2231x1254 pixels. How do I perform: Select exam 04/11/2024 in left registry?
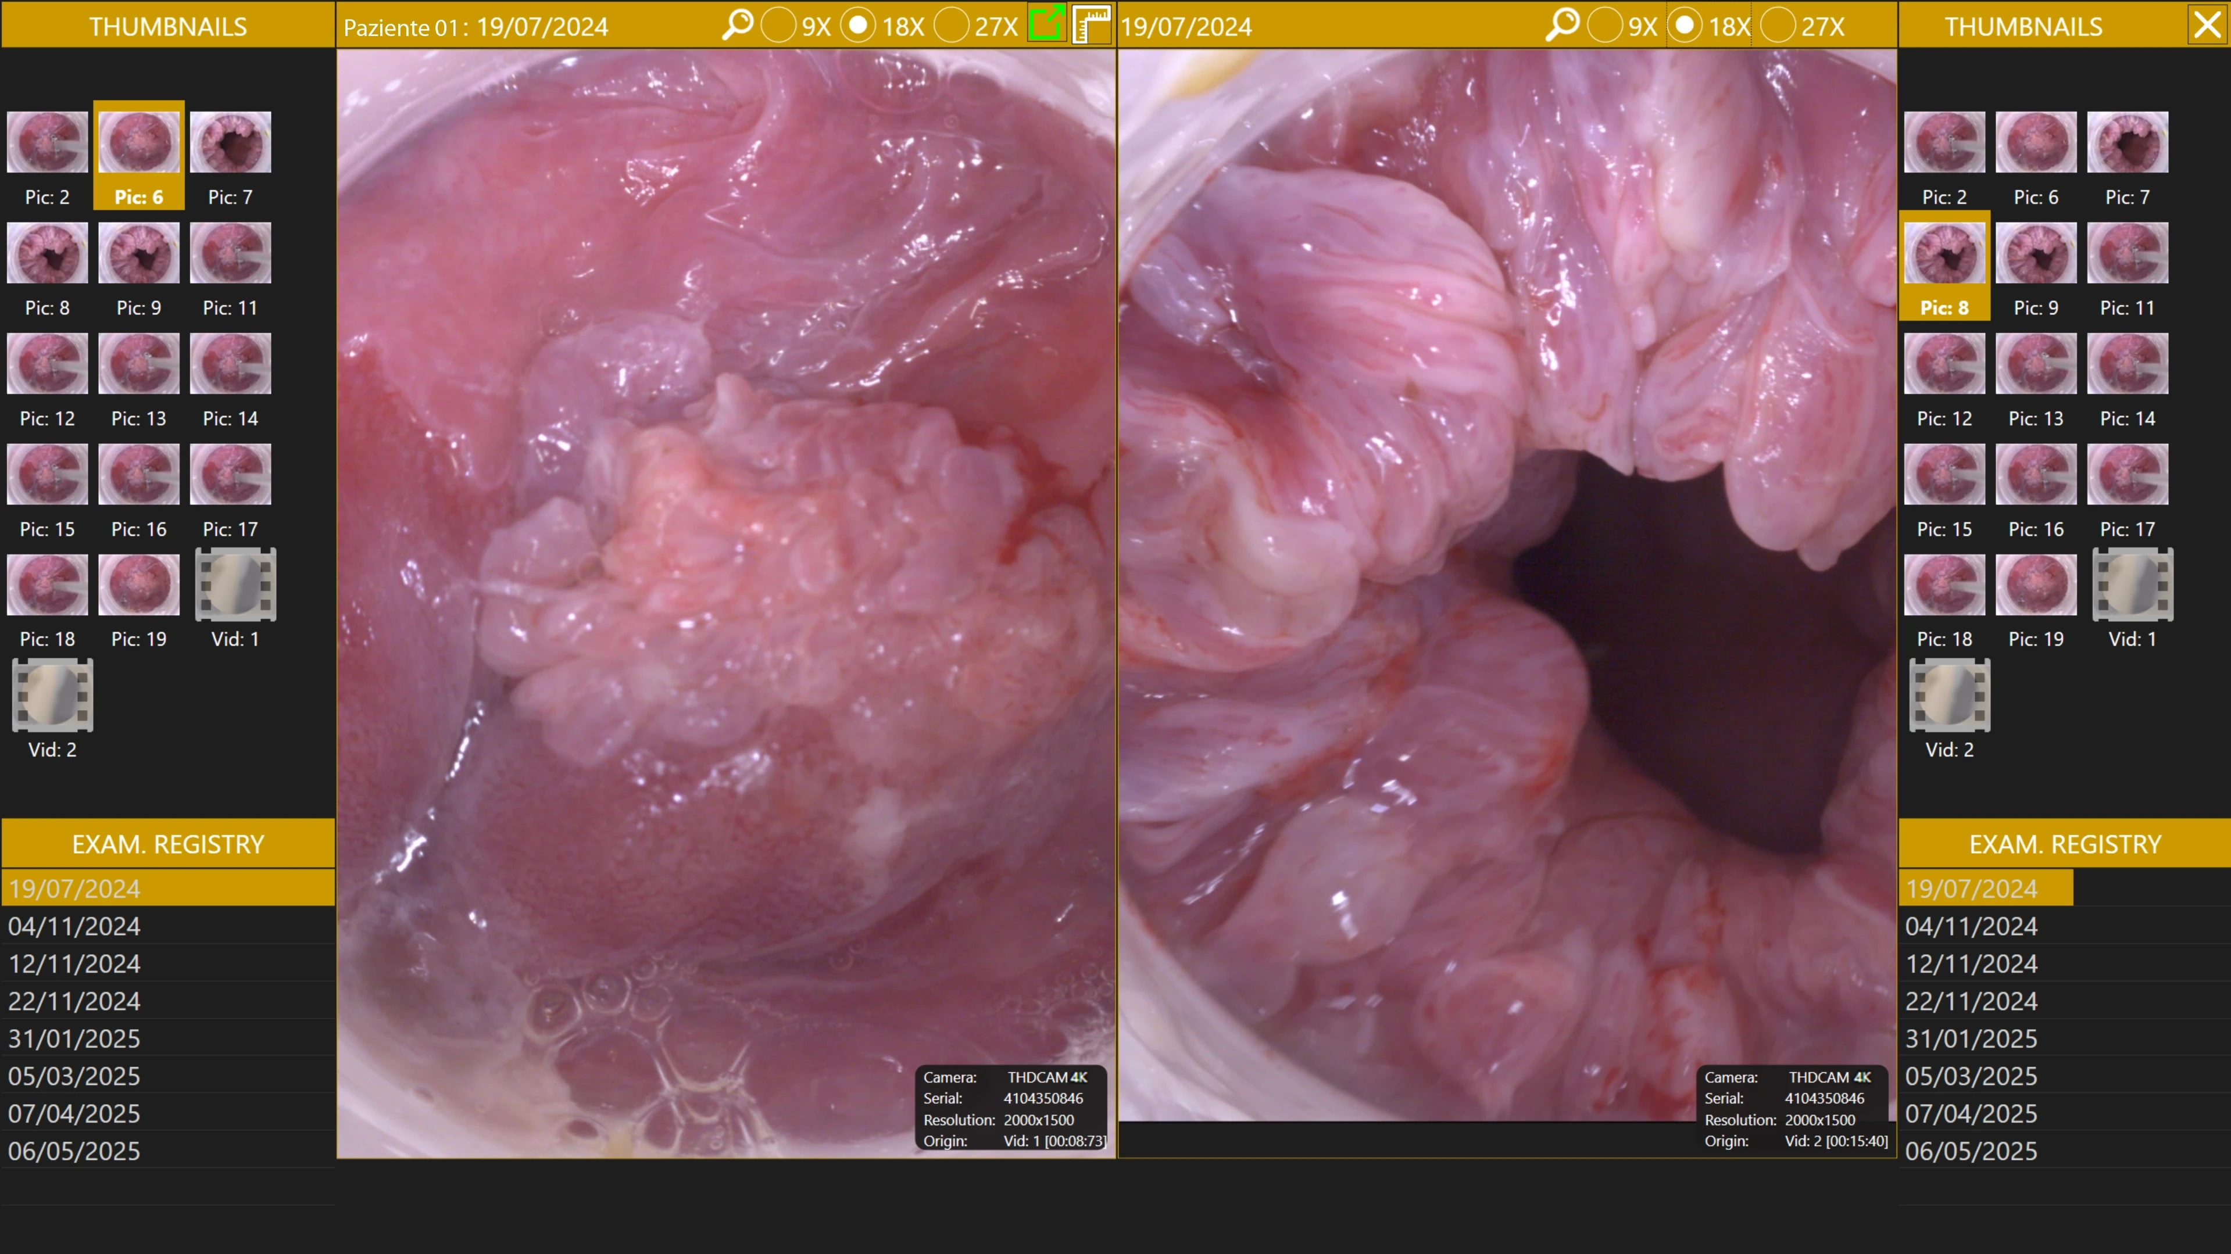click(x=74, y=926)
